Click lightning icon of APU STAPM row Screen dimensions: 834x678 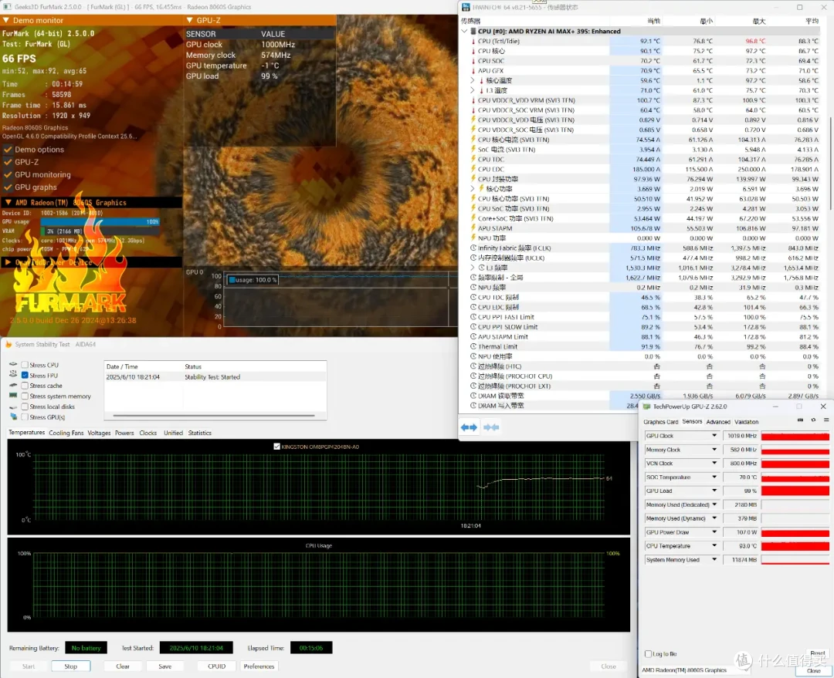click(x=473, y=228)
